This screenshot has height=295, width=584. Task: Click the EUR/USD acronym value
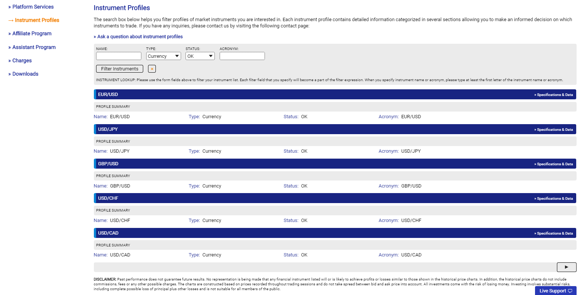pos(411,117)
